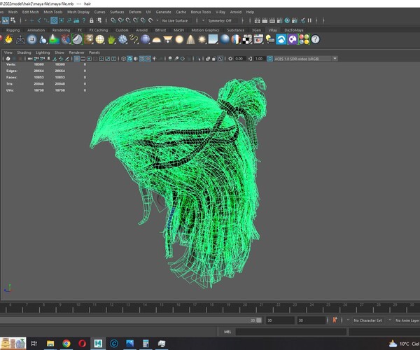Expand the arrow left of Symmetry: Off
The image size is (420, 350).
pos(203,20)
